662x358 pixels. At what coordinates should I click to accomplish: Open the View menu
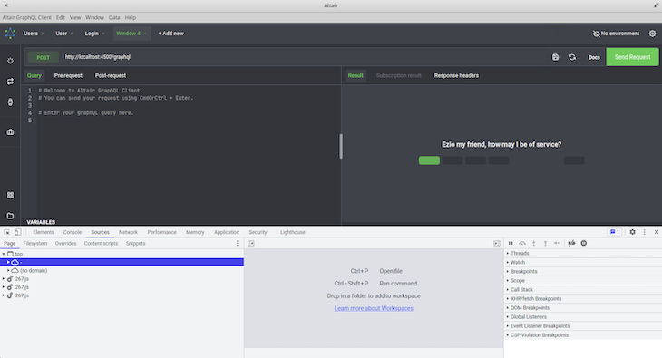[x=75, y=18]
